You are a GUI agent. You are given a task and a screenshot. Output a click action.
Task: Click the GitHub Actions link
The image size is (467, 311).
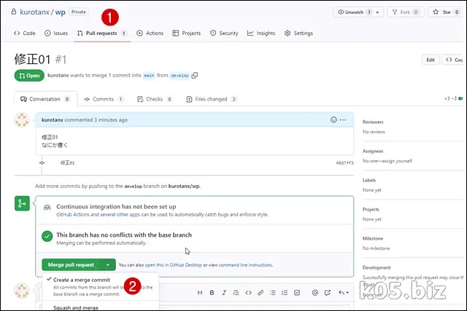73,214
